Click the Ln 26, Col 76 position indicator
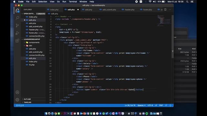This screenshot has height=116, width=207. click(x=130, y=105)
